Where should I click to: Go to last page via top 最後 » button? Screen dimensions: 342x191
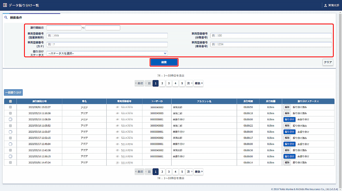(x=198, y=83)
